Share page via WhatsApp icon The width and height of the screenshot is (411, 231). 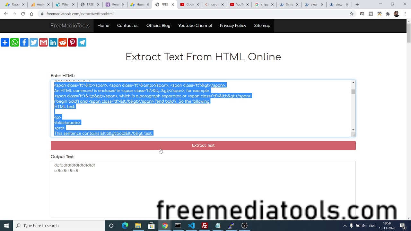(x=14, y=42)
